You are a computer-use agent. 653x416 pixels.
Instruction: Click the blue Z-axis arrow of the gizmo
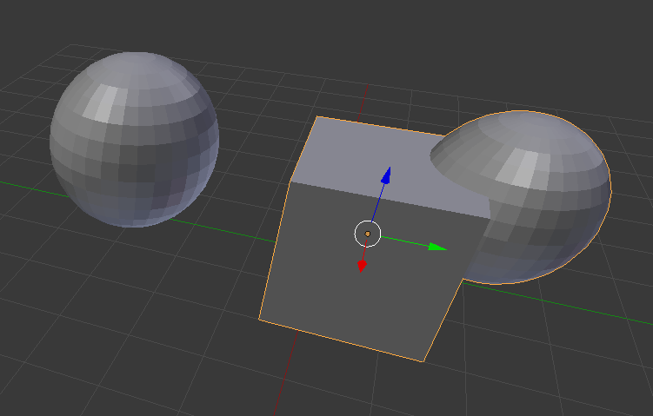(x=386, y=175)
